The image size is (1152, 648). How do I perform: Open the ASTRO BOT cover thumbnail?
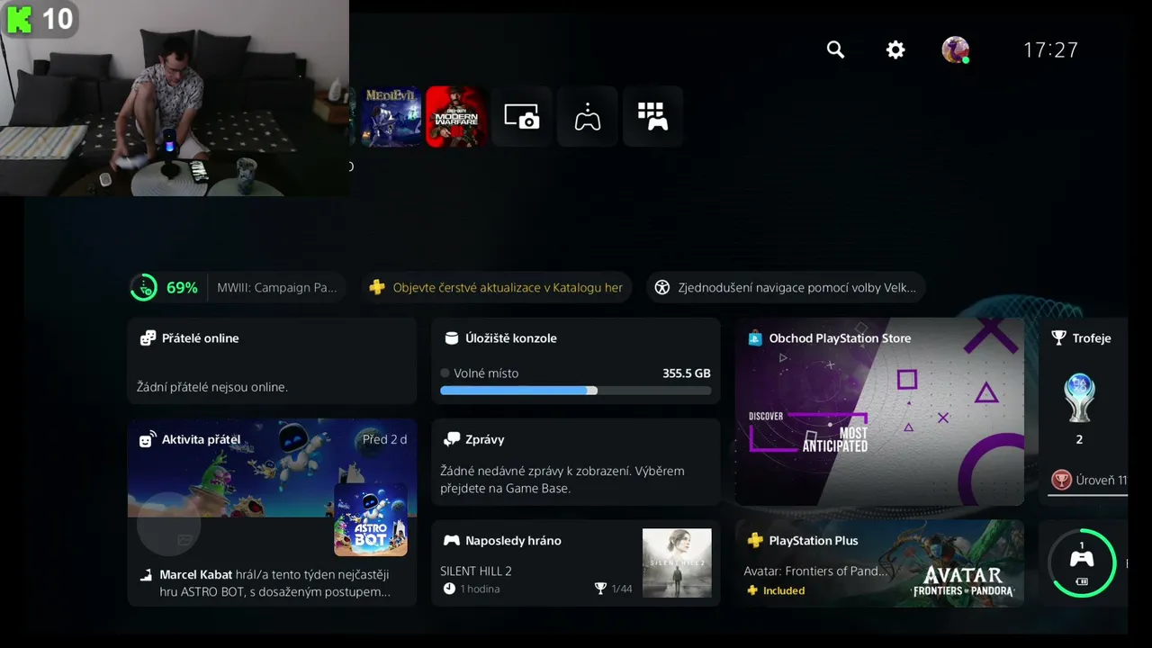371,519
